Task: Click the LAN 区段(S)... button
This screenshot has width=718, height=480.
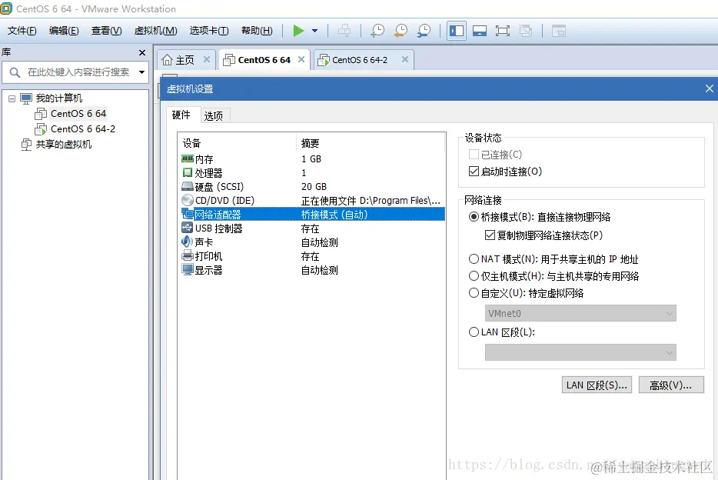Action: coord(597,385)
